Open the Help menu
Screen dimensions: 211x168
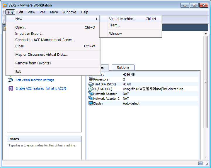(x=84, y=12)
